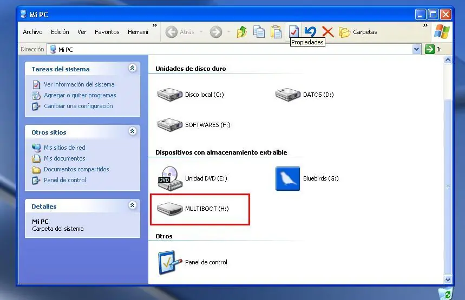Viewport: 465px width, 300px height.
Task: Select the MULTIBOOT (H:) drive icon
Action: (x=169, y=209)
